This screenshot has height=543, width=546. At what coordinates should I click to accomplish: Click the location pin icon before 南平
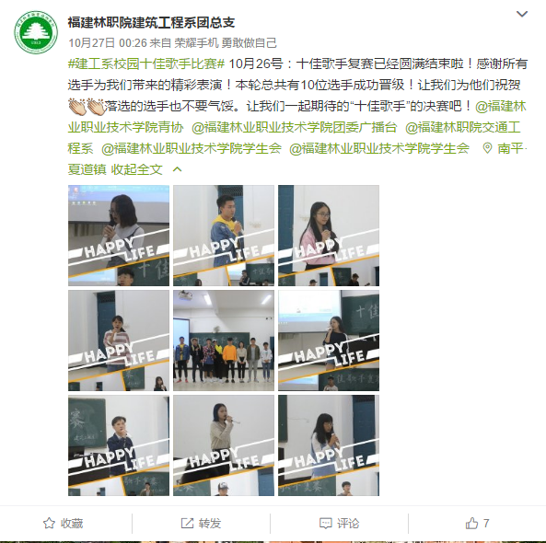(x=487, y=148)
